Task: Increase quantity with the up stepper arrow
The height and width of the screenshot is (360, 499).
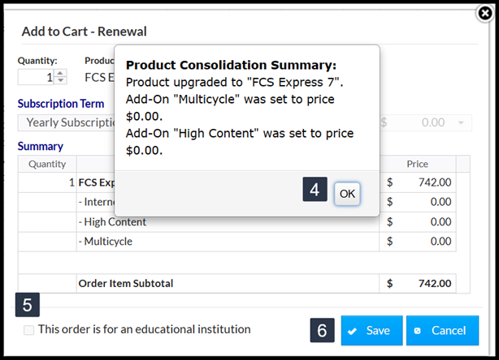Action: click(x=60, y=73)
